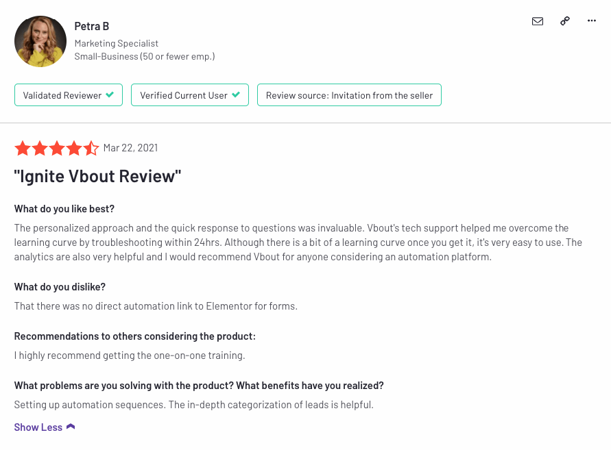Image resolution: width=611 pixels, height=450 pixels.
Task: Open the three-dot more options menu
Action: tap(592, 21)
